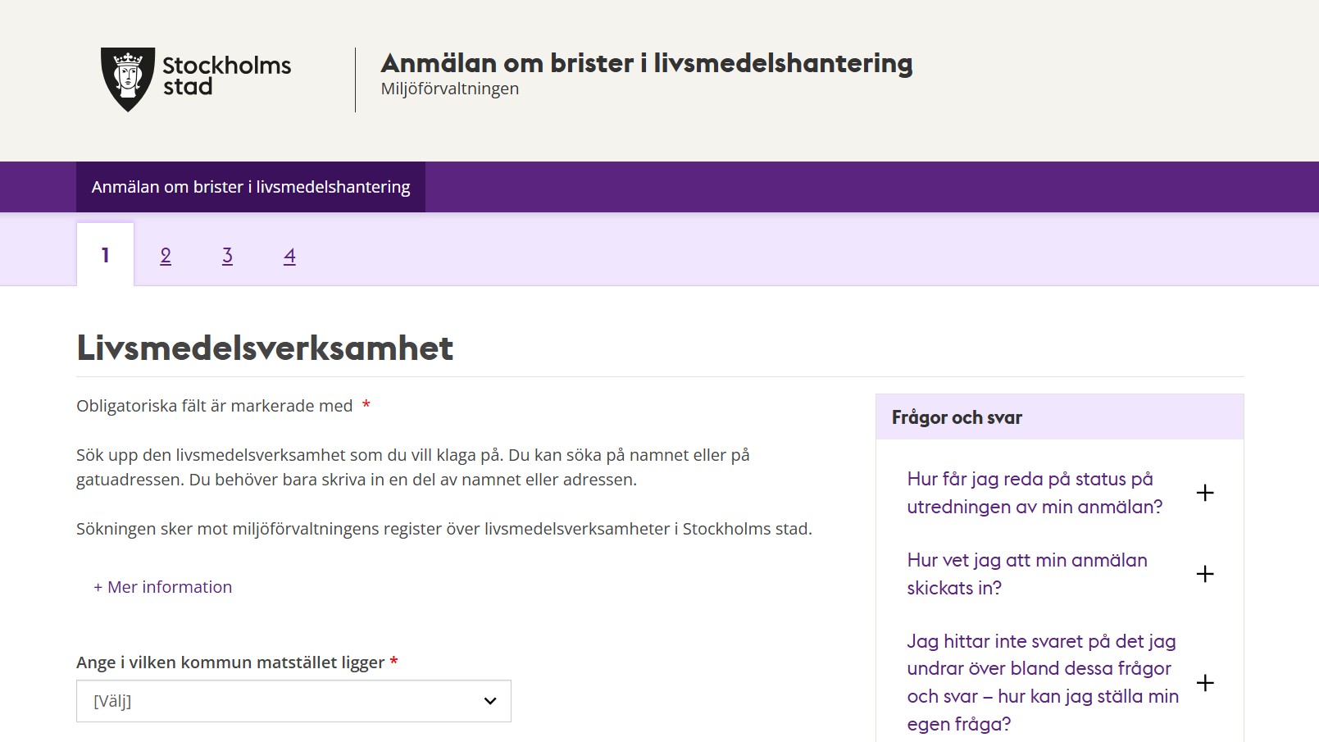Jump to step 3 of the form

click(227, 256)
